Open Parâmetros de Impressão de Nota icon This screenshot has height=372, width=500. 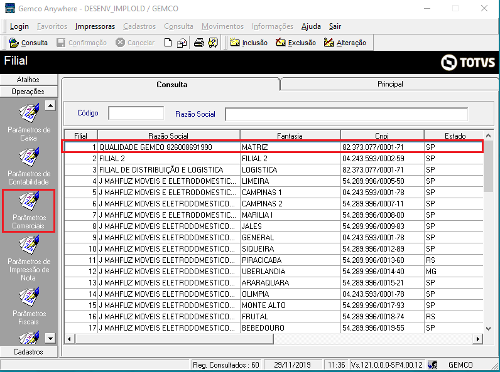[29, 244]
